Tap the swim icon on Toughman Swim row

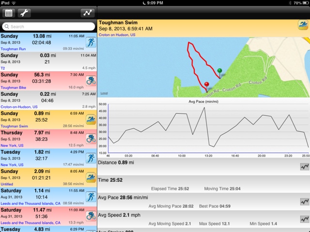coord(91,119)
